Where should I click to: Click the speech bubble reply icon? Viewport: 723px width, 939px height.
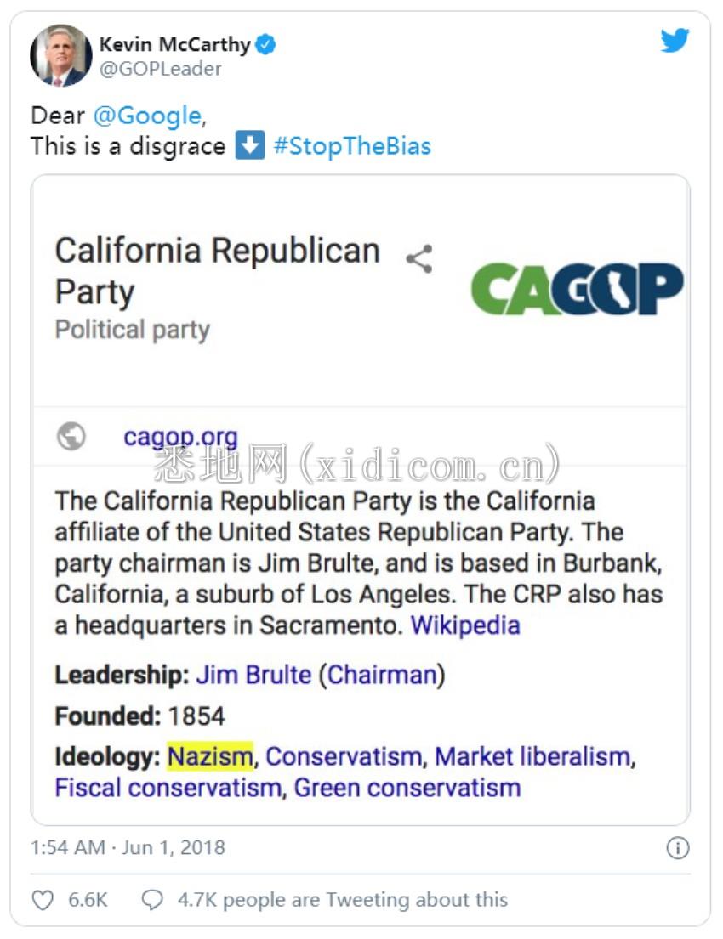click(x=152, y=899)
